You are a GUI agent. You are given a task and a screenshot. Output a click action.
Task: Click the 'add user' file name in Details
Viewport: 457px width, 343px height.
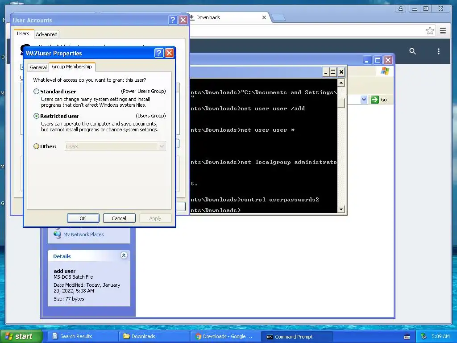coord(64,271)
